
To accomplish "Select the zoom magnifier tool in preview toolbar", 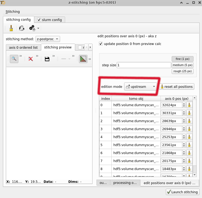I will 14,59.
